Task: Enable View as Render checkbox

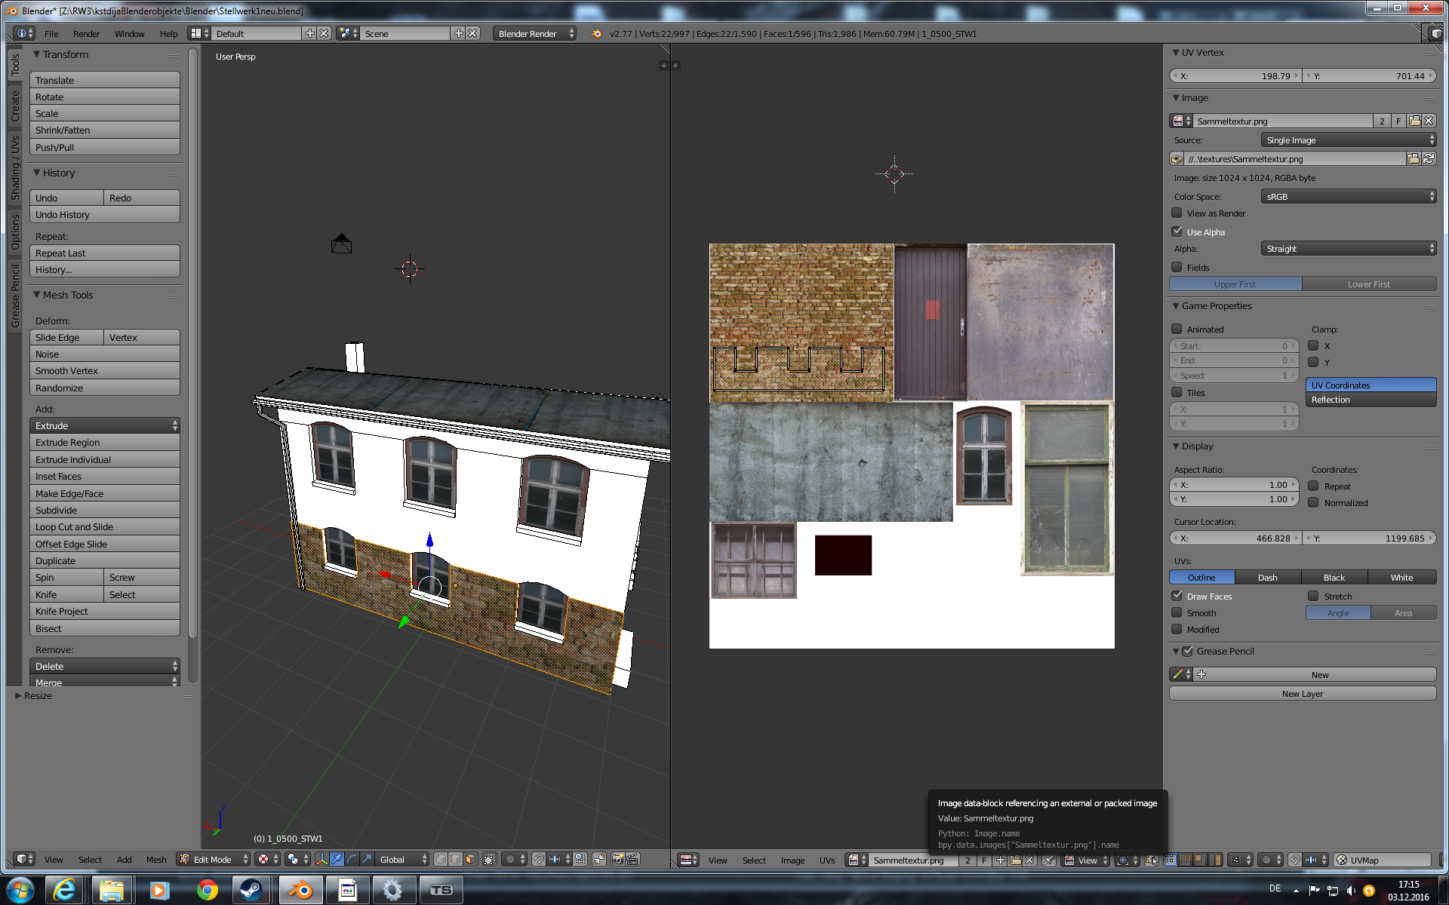Action: (x=1177, y=213)
